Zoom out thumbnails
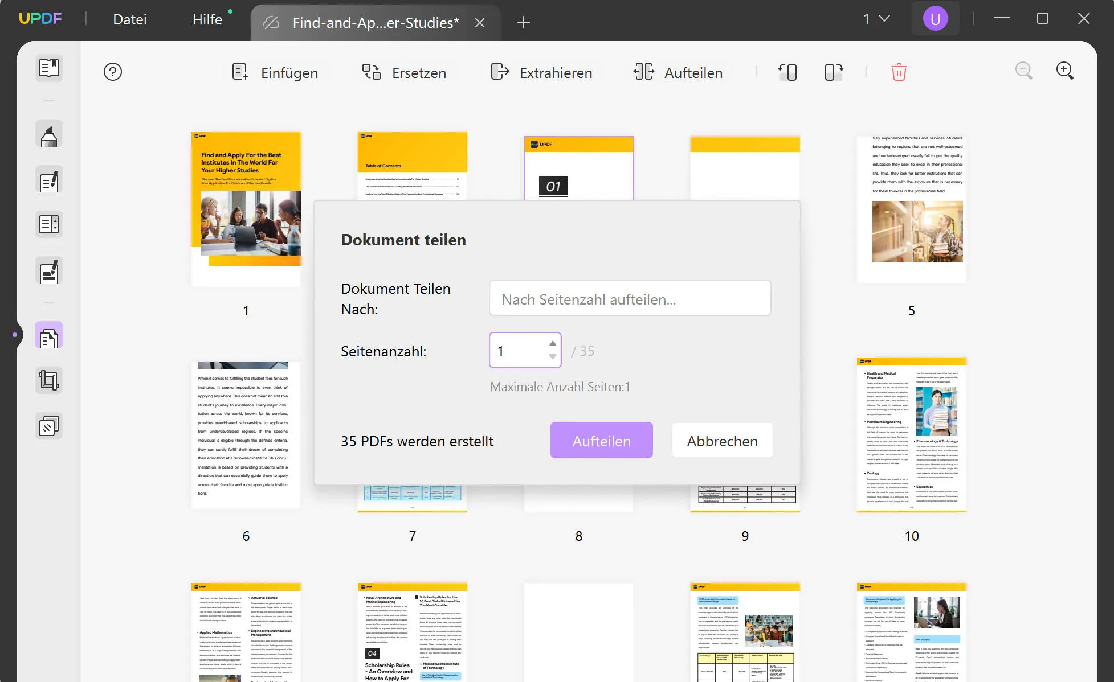Screen dimensions: 1114x682 [x=1024, y=71]
